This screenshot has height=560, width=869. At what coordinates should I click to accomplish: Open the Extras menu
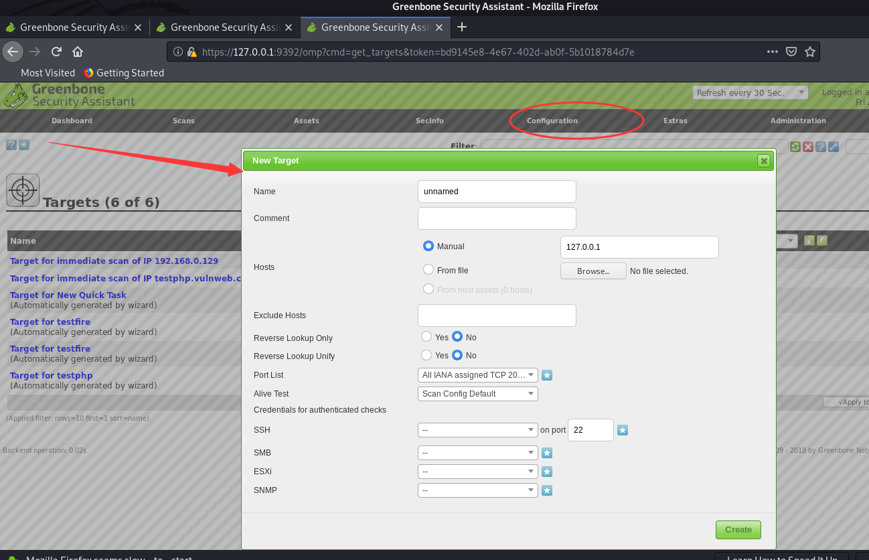coord(676,121)
